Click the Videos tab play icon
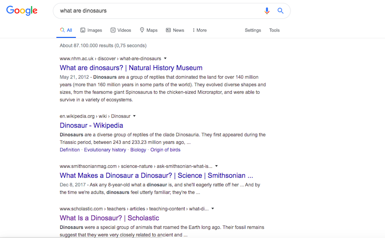The width and height of the screenshot is (385, 238). click(x=113, y=30)
